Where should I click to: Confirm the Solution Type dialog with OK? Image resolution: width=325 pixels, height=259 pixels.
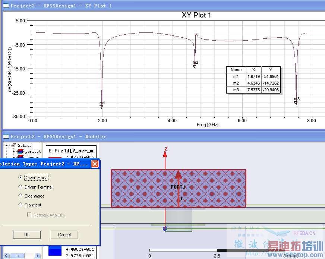coord(27,235)
